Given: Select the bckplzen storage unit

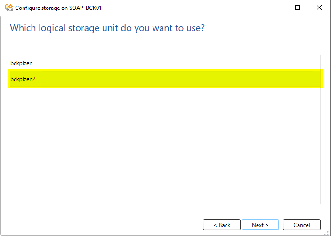Looking at the screenshot, I should 165,63.
